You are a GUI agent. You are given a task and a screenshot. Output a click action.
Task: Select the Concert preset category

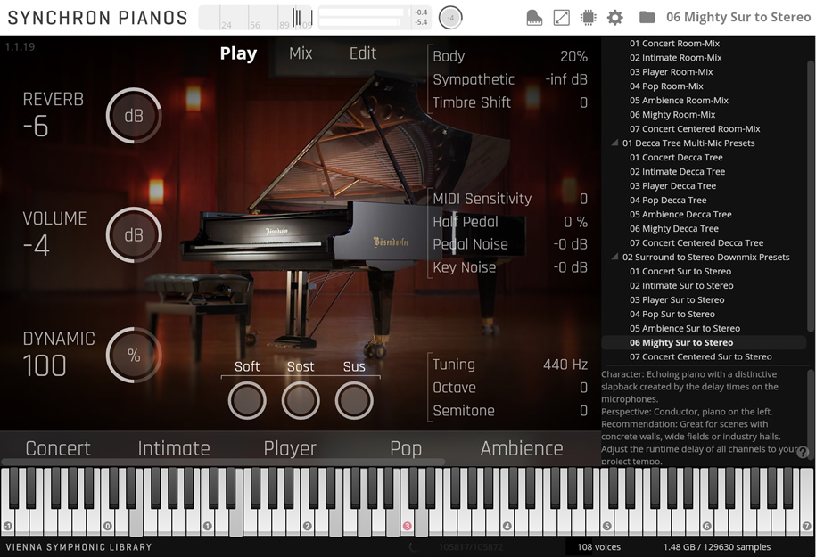(58, 448)
